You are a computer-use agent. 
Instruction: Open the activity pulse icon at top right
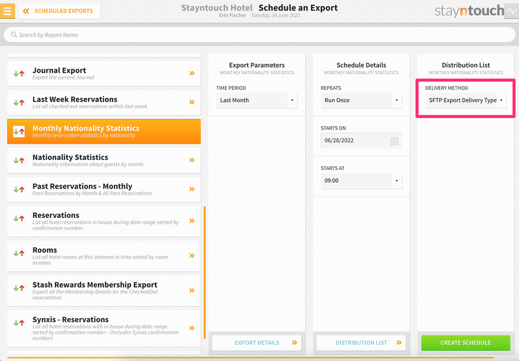512,11
